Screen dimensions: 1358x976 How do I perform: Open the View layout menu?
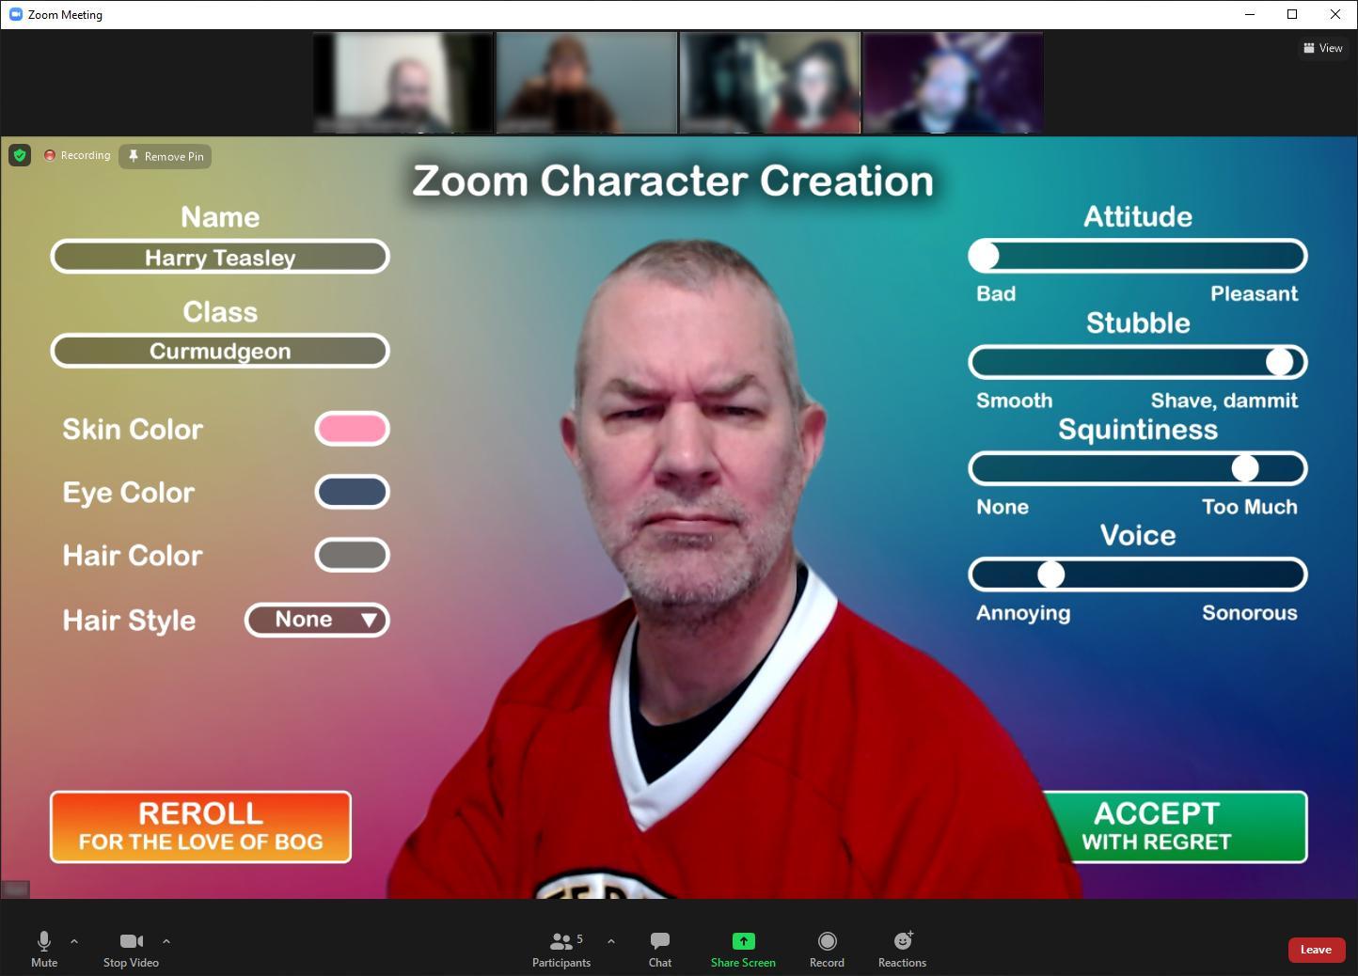(x=1322, y=48)
